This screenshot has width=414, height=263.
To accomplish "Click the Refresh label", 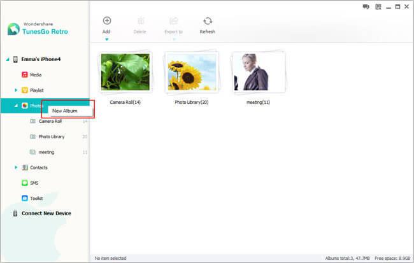I will (208, 32).
